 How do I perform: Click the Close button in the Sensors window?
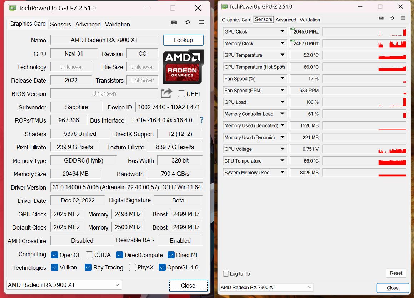[393, 288]
